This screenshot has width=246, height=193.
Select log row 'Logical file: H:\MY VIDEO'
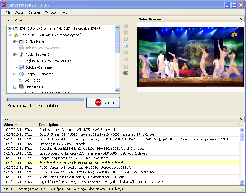(120, 182)
